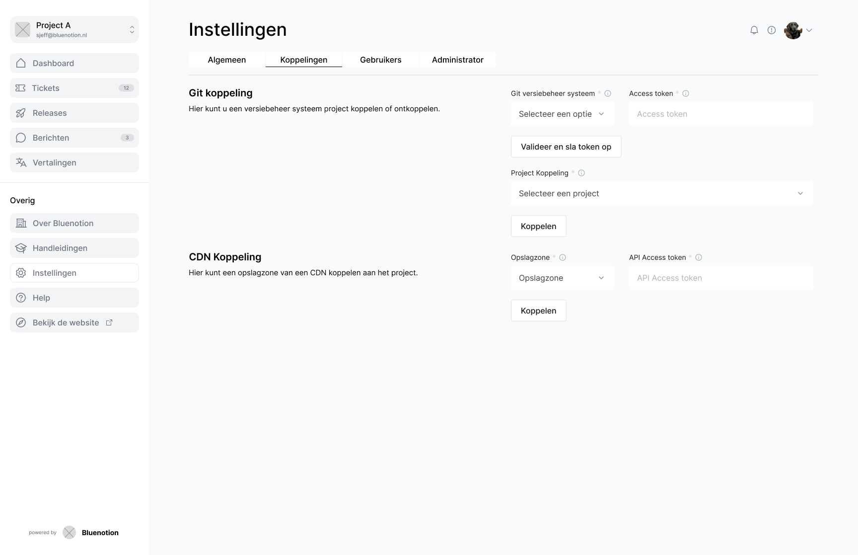The height and width of the screenshot is (555, 858).
Task: Open the info tooltip beside Git versiebeheer systeem
Action: 608,93
